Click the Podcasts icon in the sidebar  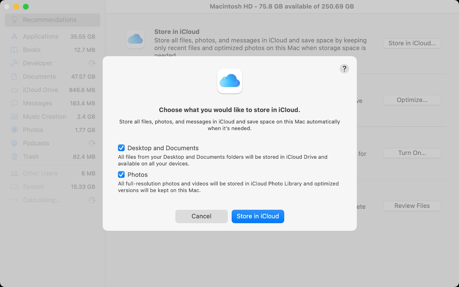[14, 143]
